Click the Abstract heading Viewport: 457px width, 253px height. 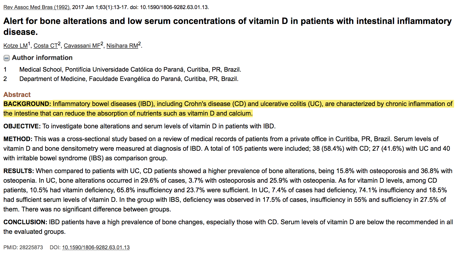17,95
